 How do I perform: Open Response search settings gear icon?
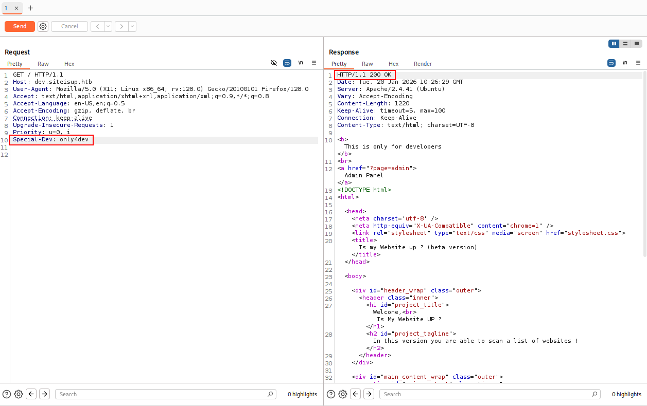pyautogui.click(x=343, y=394)
